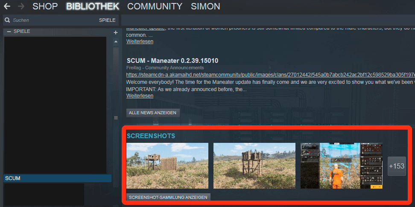
Task: Click the plus icon beside SPIELE
Action: [x=115, y=33]
